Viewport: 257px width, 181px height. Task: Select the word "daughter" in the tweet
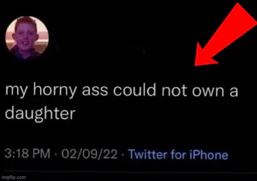[x=41, y=113]
